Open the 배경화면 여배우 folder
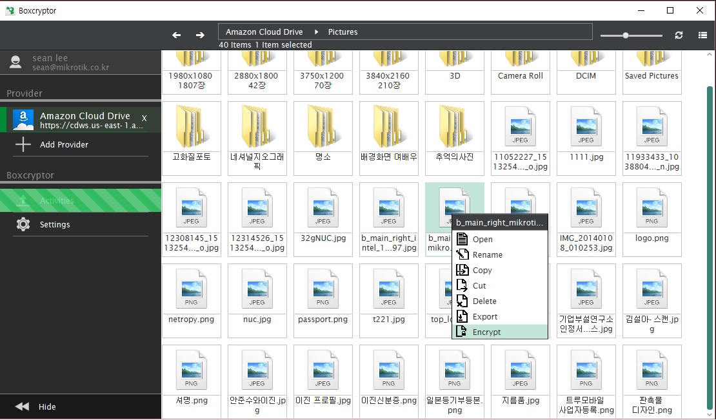The width and height of the screenshot is (716, 420). click(388, 138)
